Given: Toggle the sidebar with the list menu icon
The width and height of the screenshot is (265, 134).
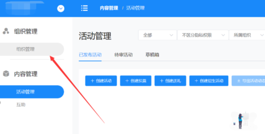Looking at the screenshot, I should [84, 8].
